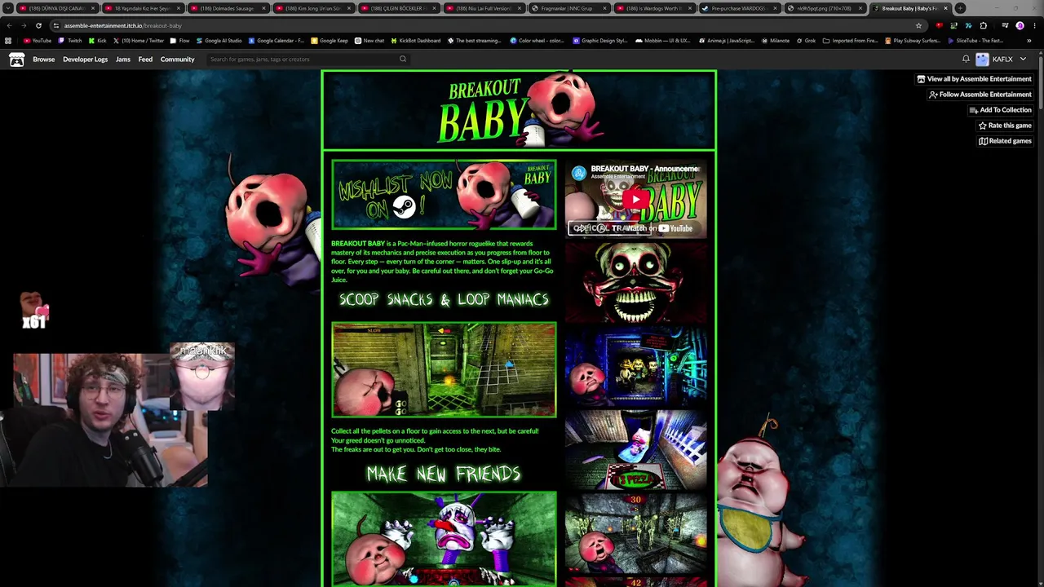
Task: Open Jams in itch.io navigation
Action: (123, 60)
